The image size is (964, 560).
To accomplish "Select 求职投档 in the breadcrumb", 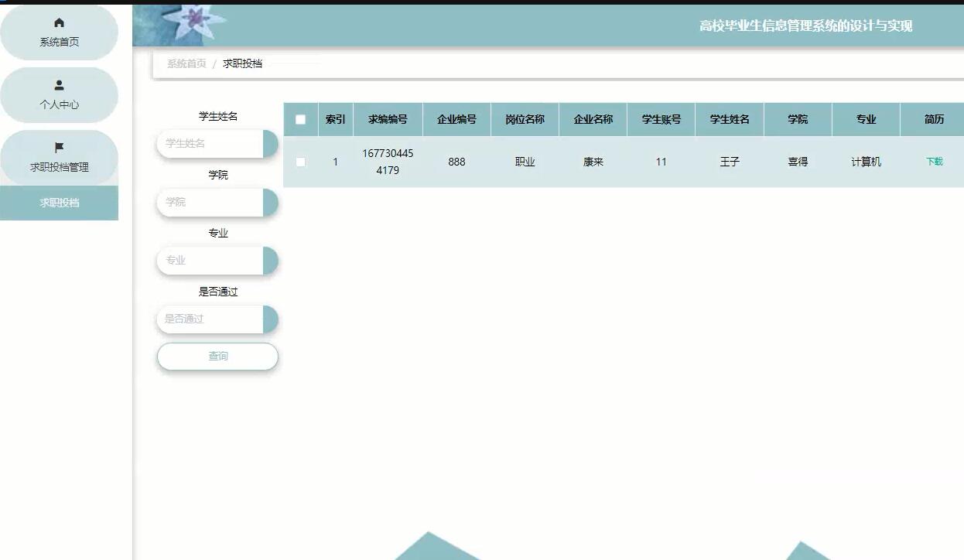I will pyautogui.click(x=244, y=63).
